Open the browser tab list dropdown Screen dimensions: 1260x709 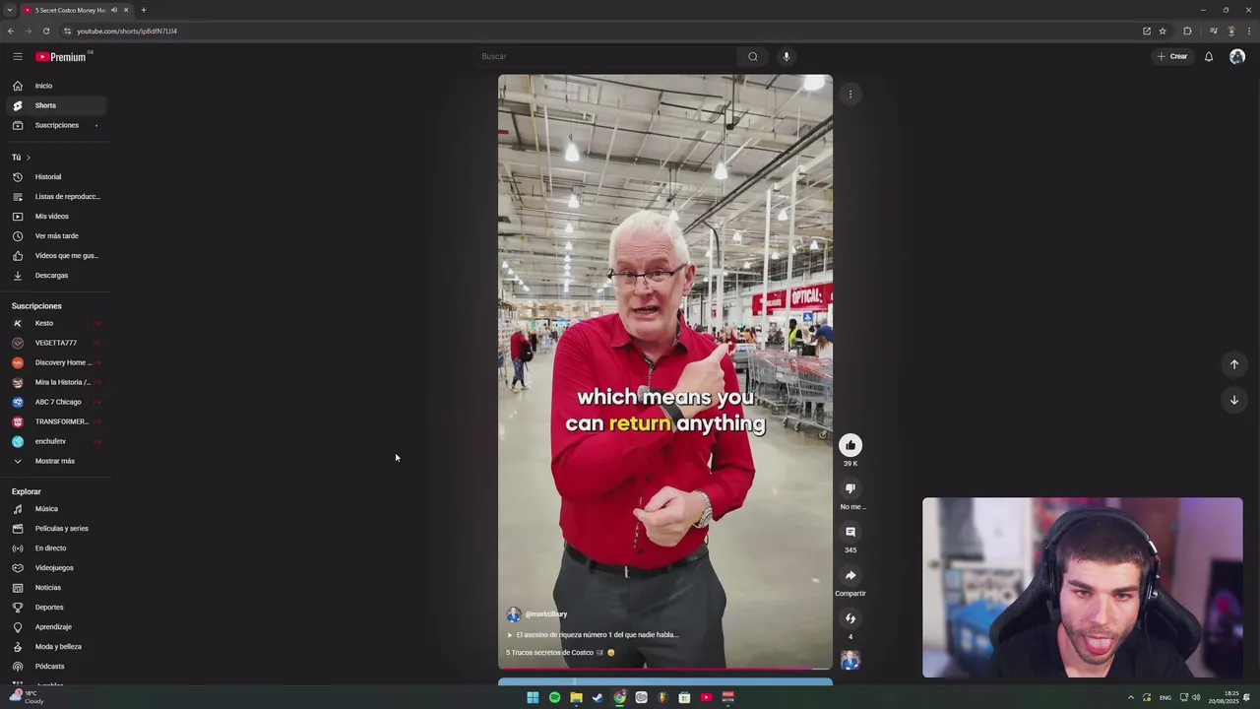(10, 10)
